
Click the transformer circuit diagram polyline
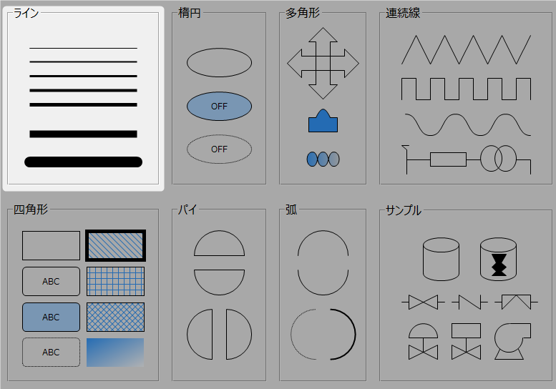466,158
